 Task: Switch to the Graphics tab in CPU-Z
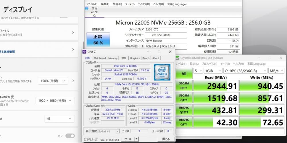click(135, 58)
